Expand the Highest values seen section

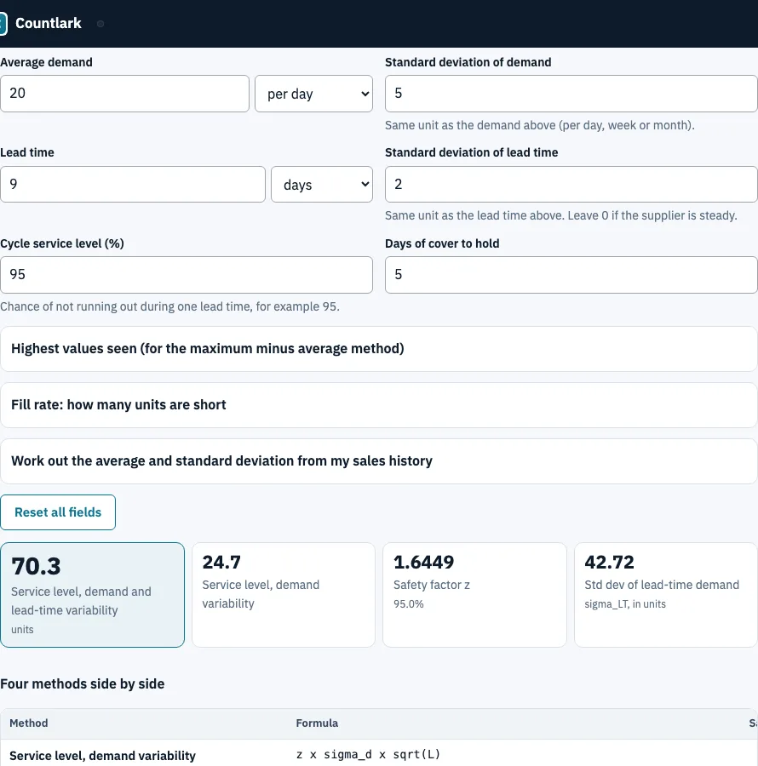pos(379,349)
